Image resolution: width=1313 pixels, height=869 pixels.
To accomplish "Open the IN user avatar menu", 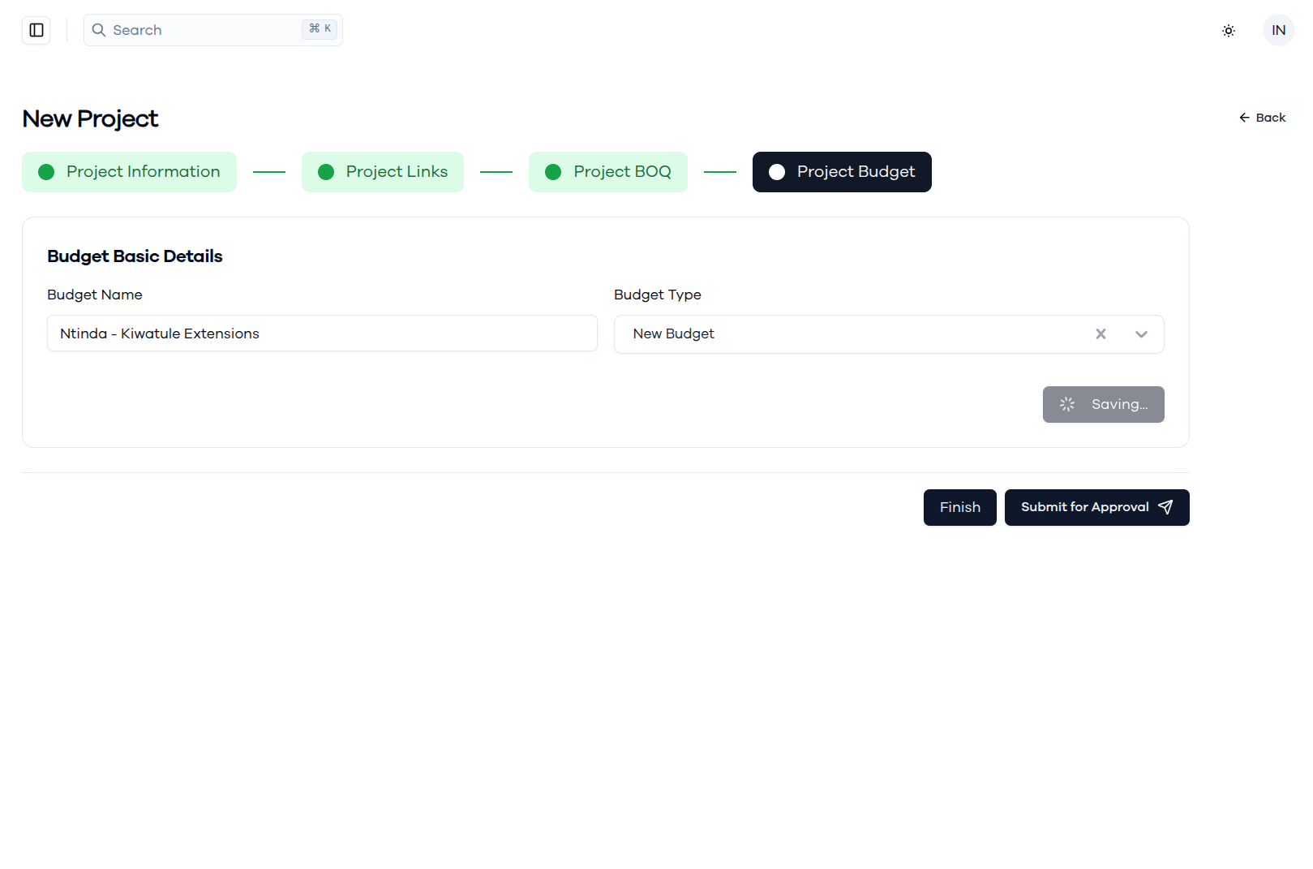I will (1279, 30).
